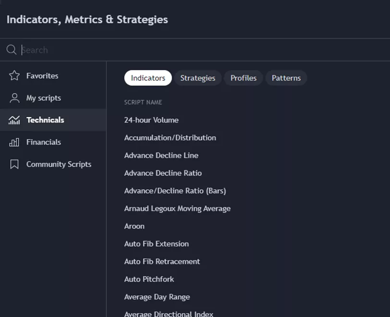The width and height of the screenshot is (390, 317).
Task: Choose Advance Decline Line indicator
Action: pyautogui.click(x=161, y=156)
